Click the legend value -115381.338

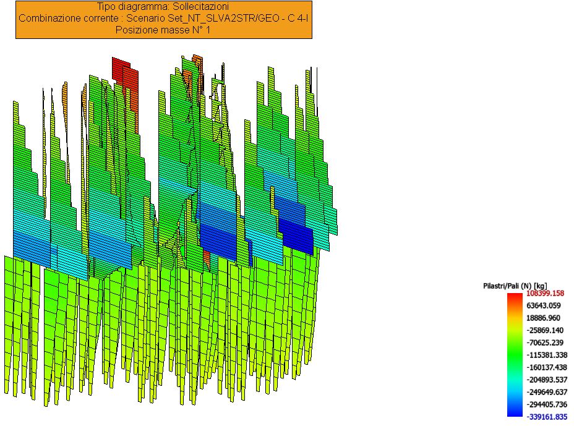[x=547, y=355]
